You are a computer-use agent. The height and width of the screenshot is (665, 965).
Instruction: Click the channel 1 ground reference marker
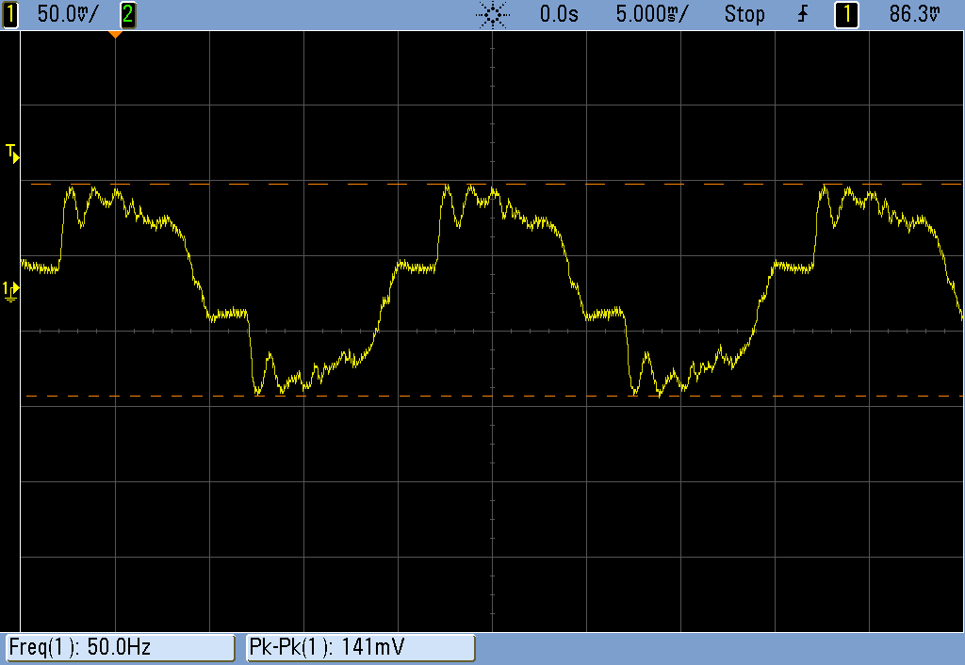(10, 291)
